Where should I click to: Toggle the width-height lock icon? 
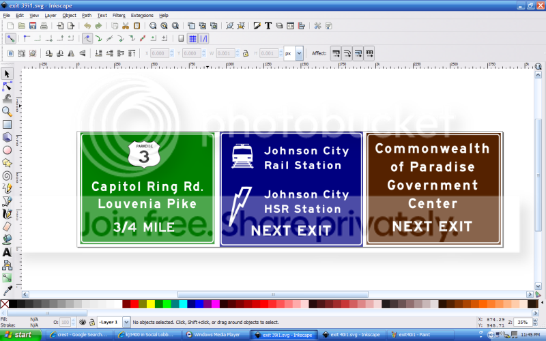246,53
